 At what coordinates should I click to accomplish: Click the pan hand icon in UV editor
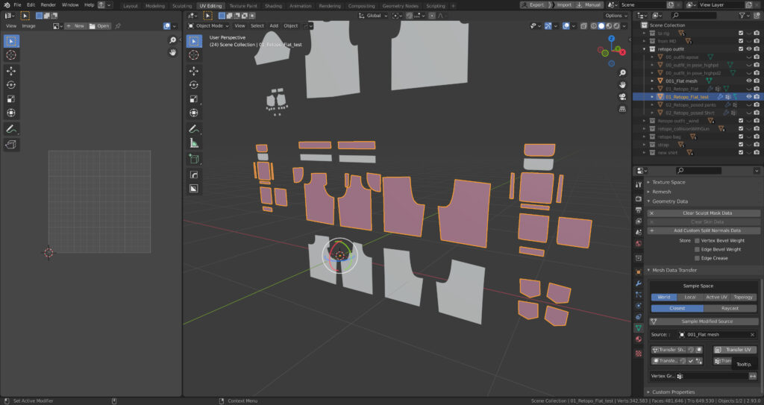tap(173, 53)
